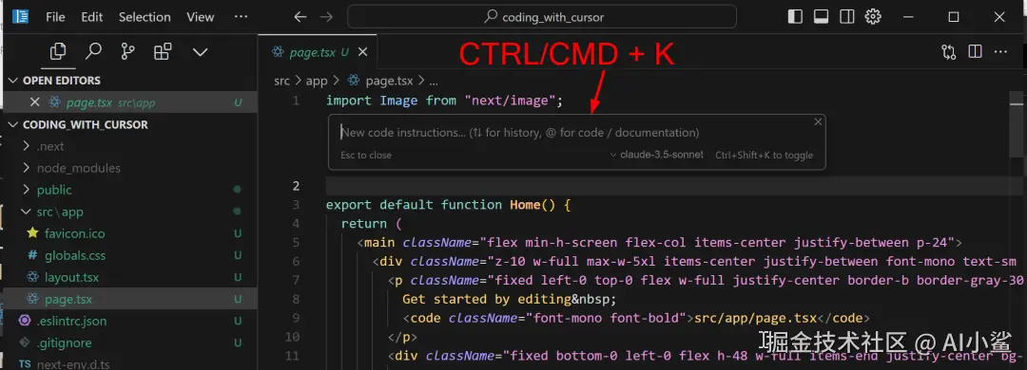The width and height of the screenshot is (1027, 370).
Task: Click the .eslintrc.json file icon
Action: (x=25, y=321)
